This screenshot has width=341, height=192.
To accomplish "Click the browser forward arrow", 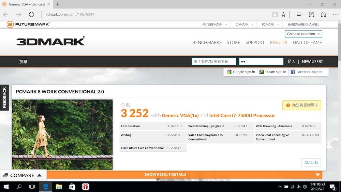I will (x=19, y=14).
